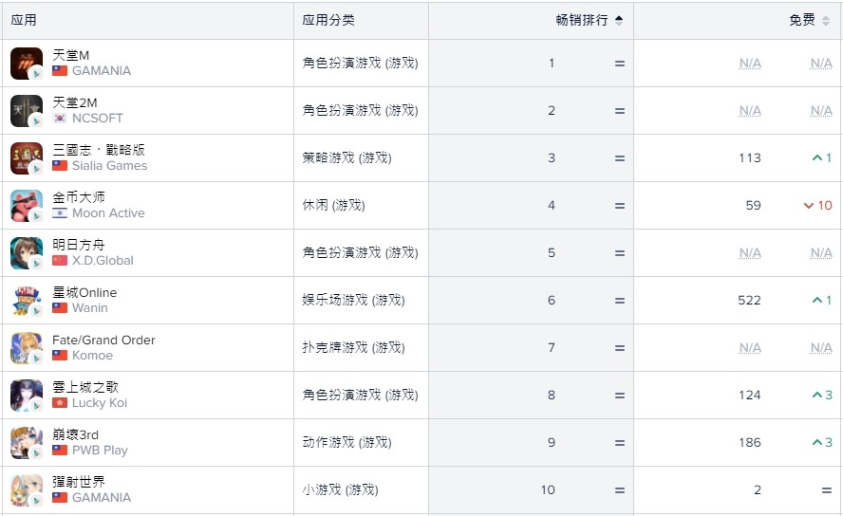
Task: Click the N/A free rank for 天堂M
Action: pos(749,64)
